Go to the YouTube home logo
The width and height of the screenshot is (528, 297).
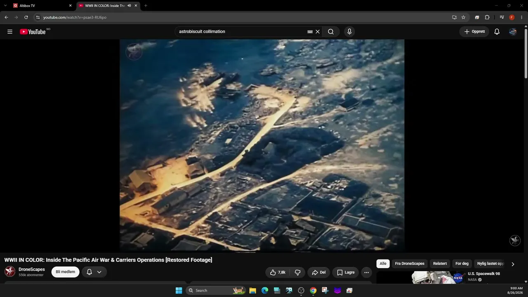pyautogui.click(x=33, y=32)
